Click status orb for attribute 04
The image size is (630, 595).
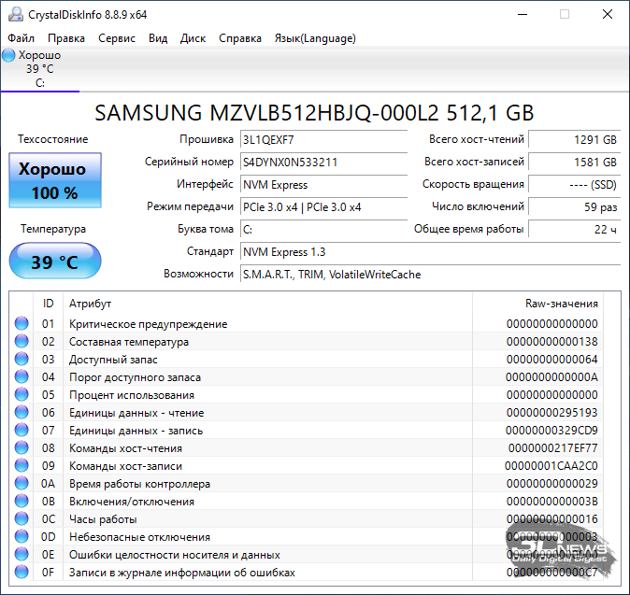point(21,376)
